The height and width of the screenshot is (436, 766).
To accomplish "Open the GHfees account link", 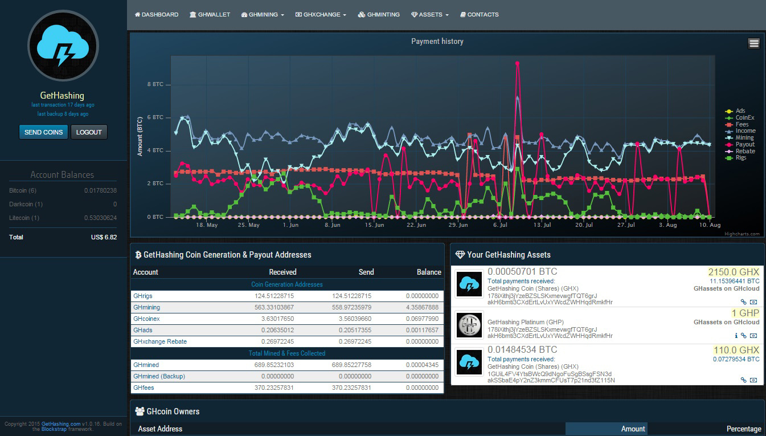I will [144, 388].
